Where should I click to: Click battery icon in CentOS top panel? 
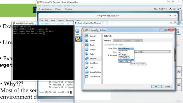tap(178, 9)
